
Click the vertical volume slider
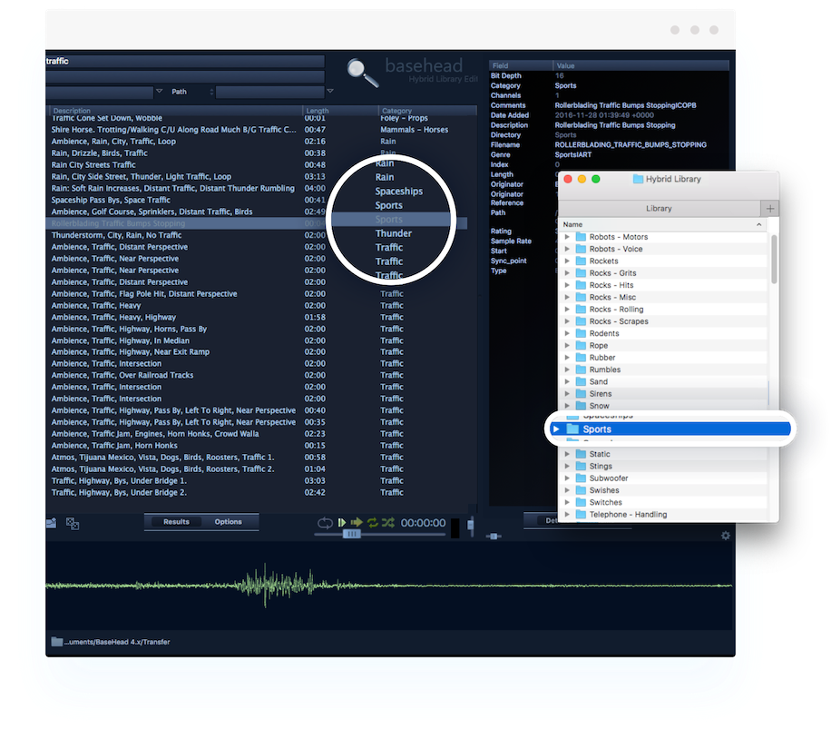(x=470, y=527)
